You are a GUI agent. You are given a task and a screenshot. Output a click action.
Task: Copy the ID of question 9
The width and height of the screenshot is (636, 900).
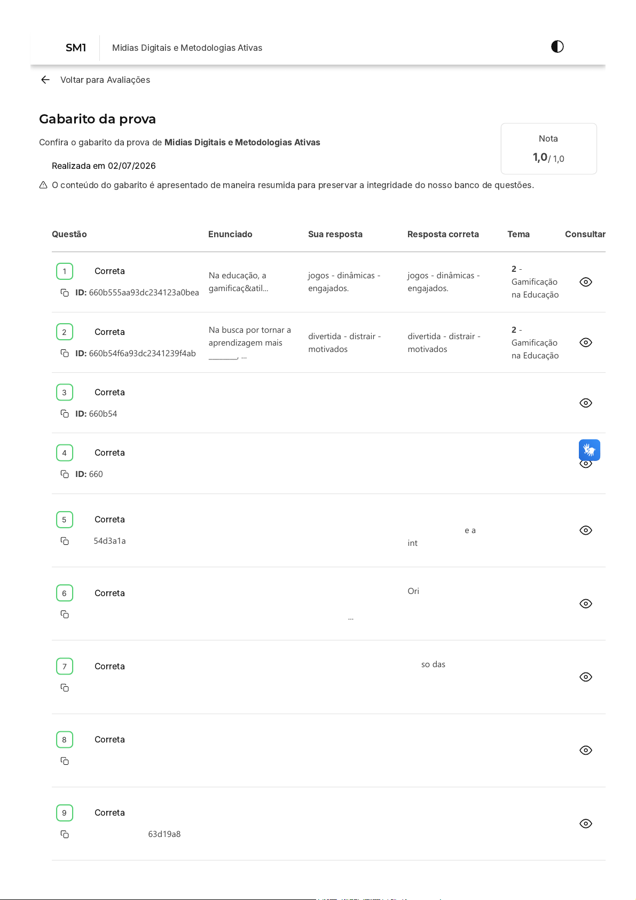pos(65,834)
